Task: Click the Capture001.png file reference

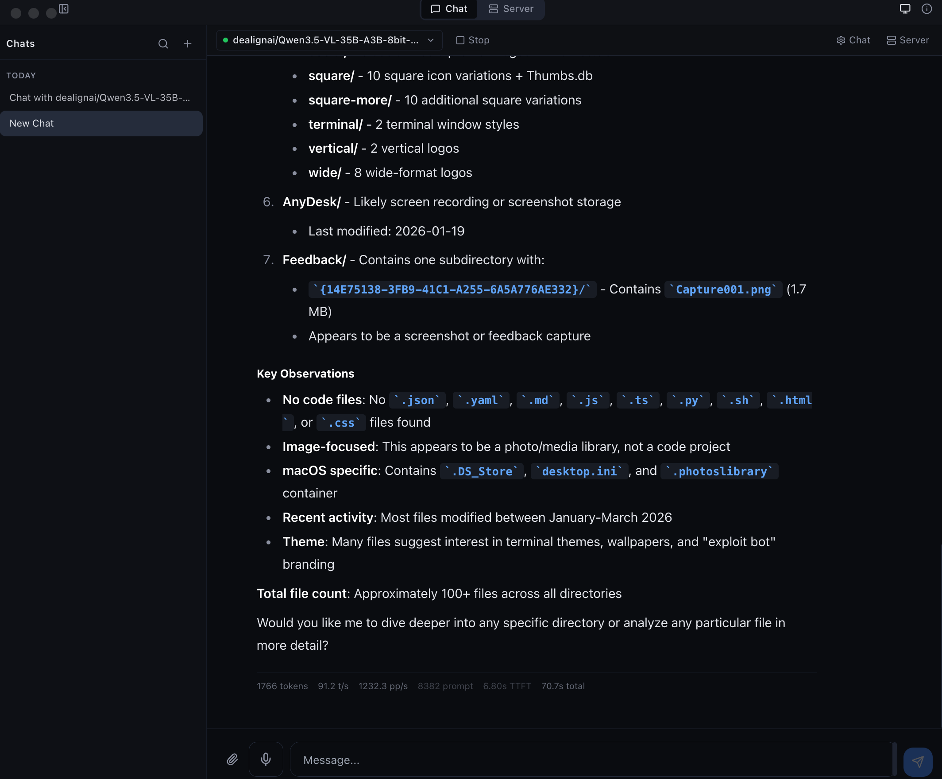Action: tap(723, 289)
